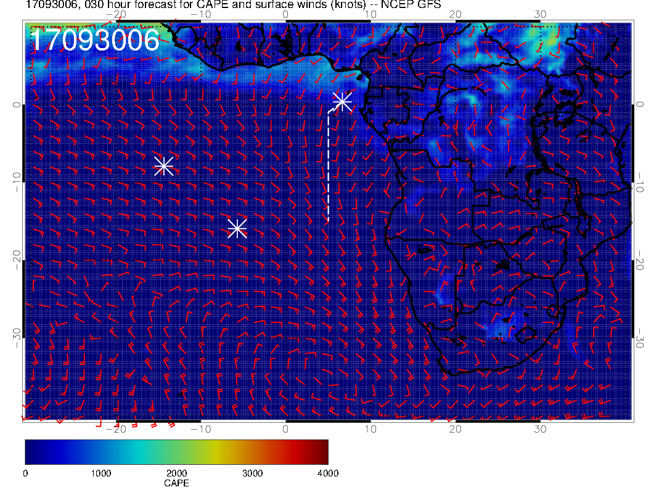Click the 3000 tick label under colorbar

coord(252,473)
